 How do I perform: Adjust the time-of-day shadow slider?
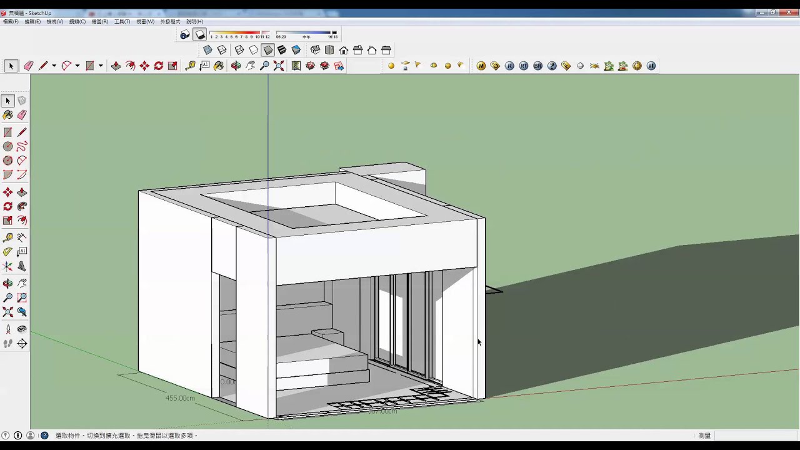tap(307, 32)
